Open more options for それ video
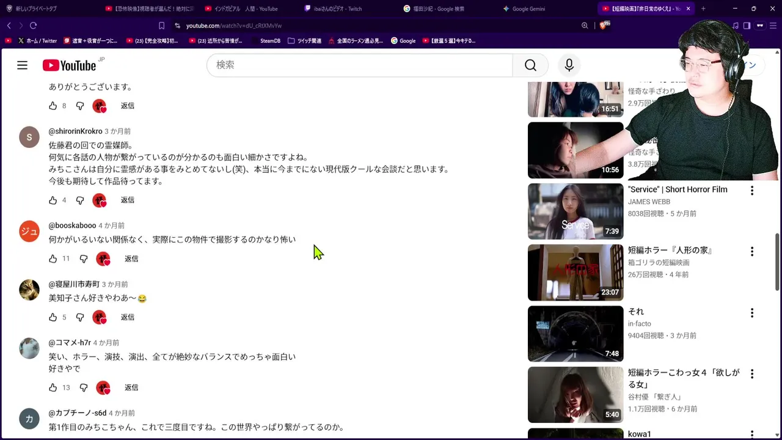This screenshot has width=782, height=440. tap(752, 313)
